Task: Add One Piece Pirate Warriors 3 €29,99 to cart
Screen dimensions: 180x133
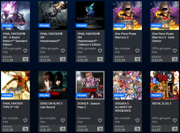Action: [137, 59]
